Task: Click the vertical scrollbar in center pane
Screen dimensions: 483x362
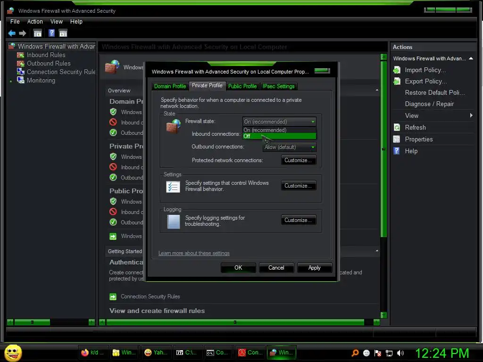Action: pos(383,149)
